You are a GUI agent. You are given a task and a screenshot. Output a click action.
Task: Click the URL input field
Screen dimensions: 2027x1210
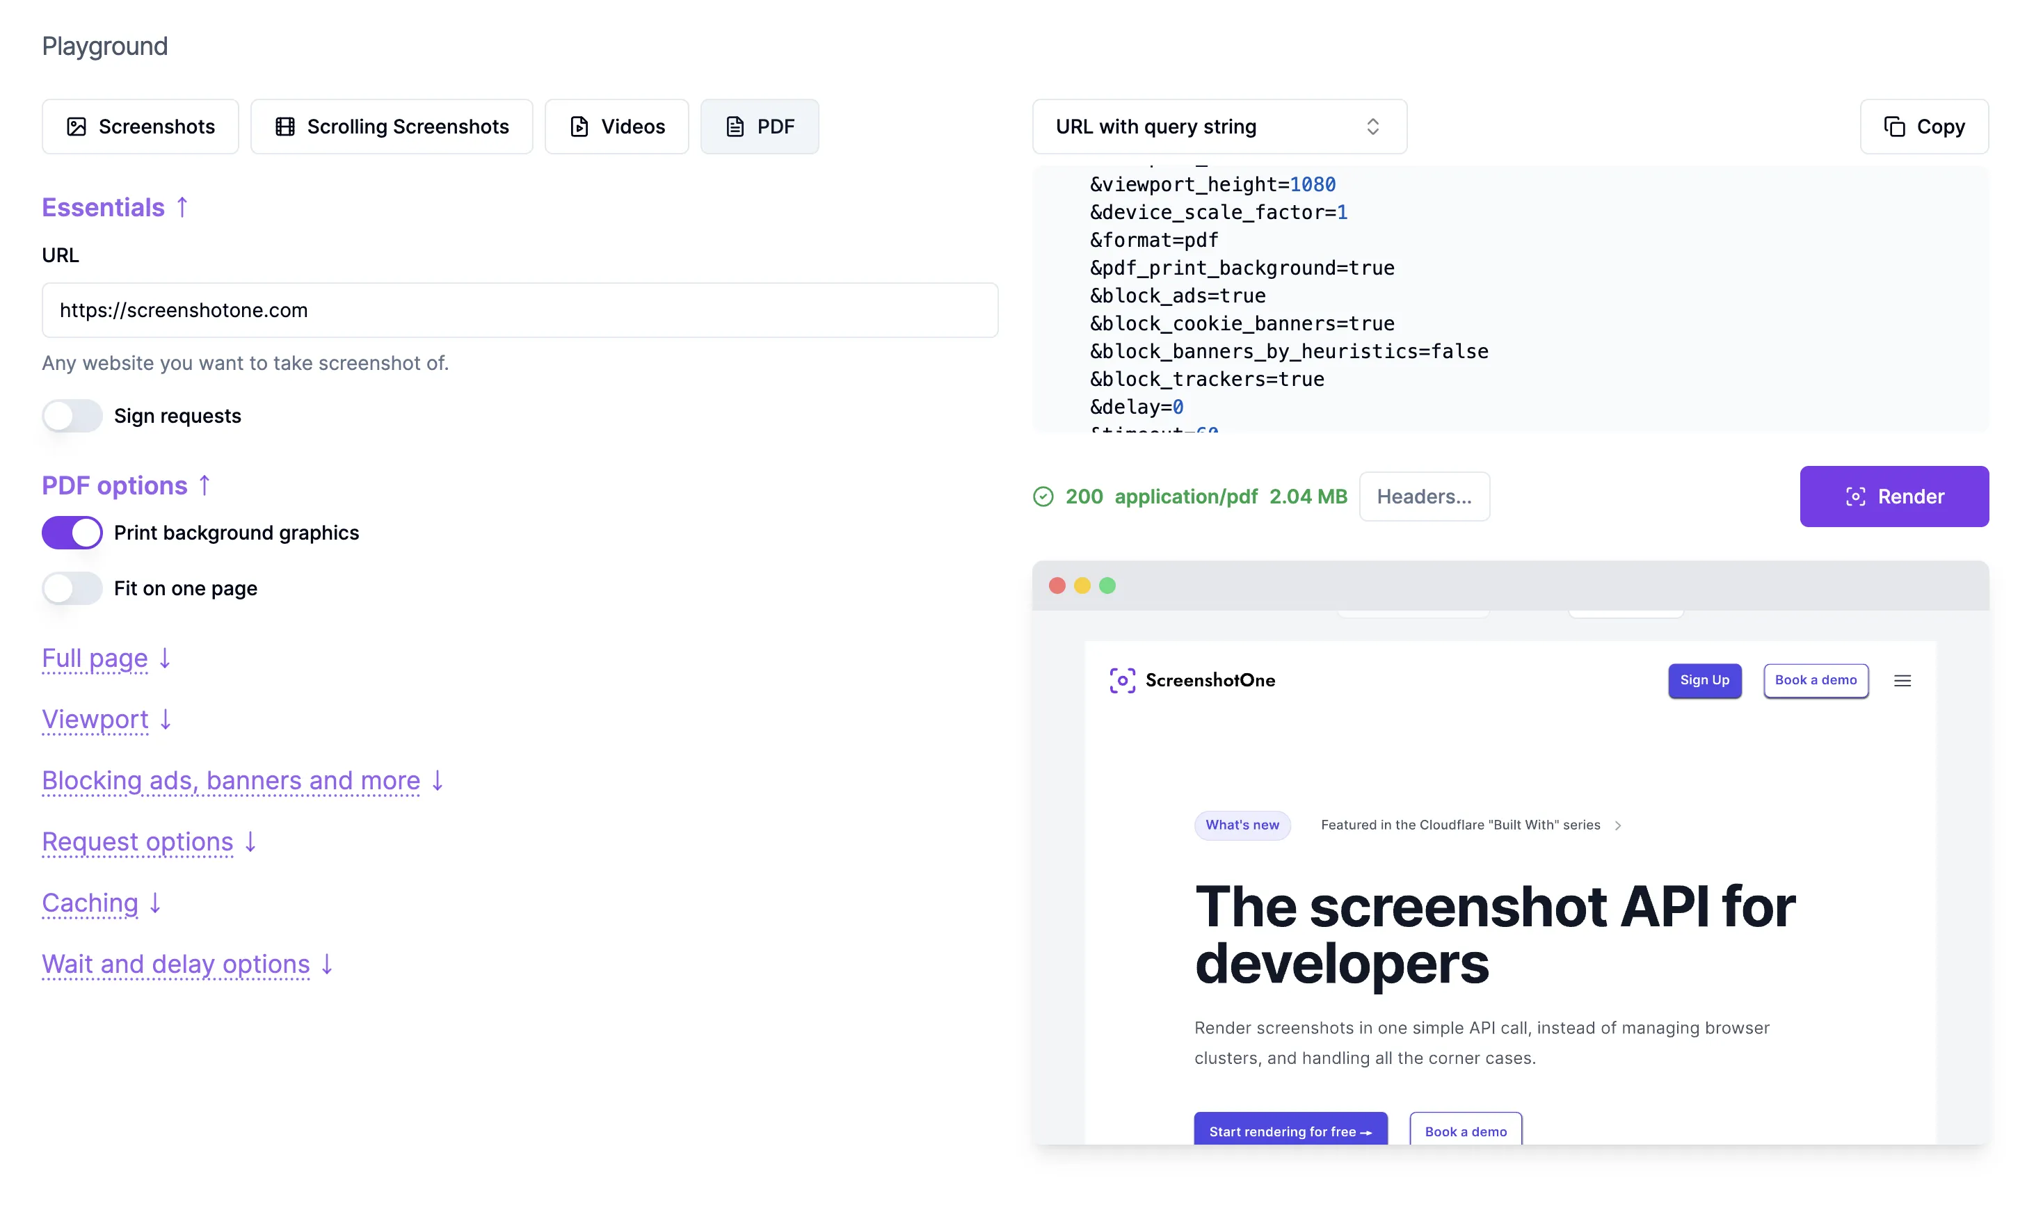pos(520,310)
